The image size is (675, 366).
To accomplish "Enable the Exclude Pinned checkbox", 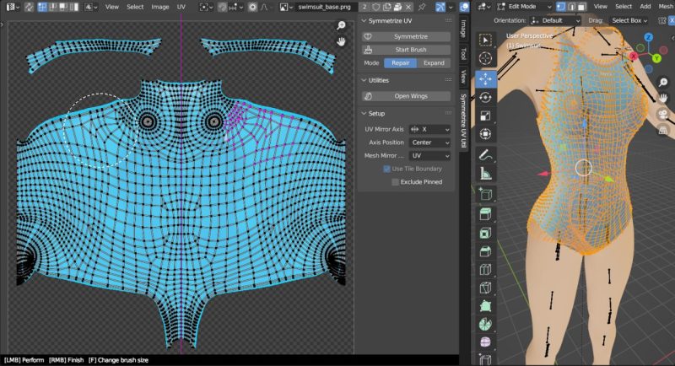I will coord(396,181).
